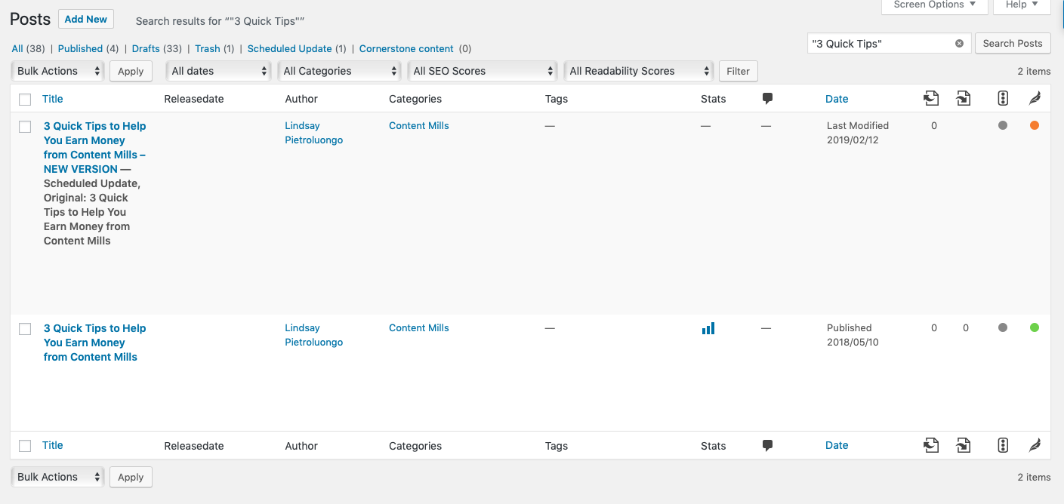
Task: Clear the search field with the X icon
Action: (x=959, y=44)
